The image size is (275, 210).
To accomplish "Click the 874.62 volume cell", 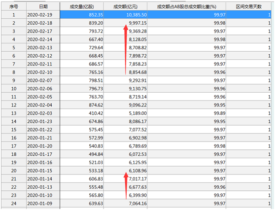I will [x=82, y=105].
